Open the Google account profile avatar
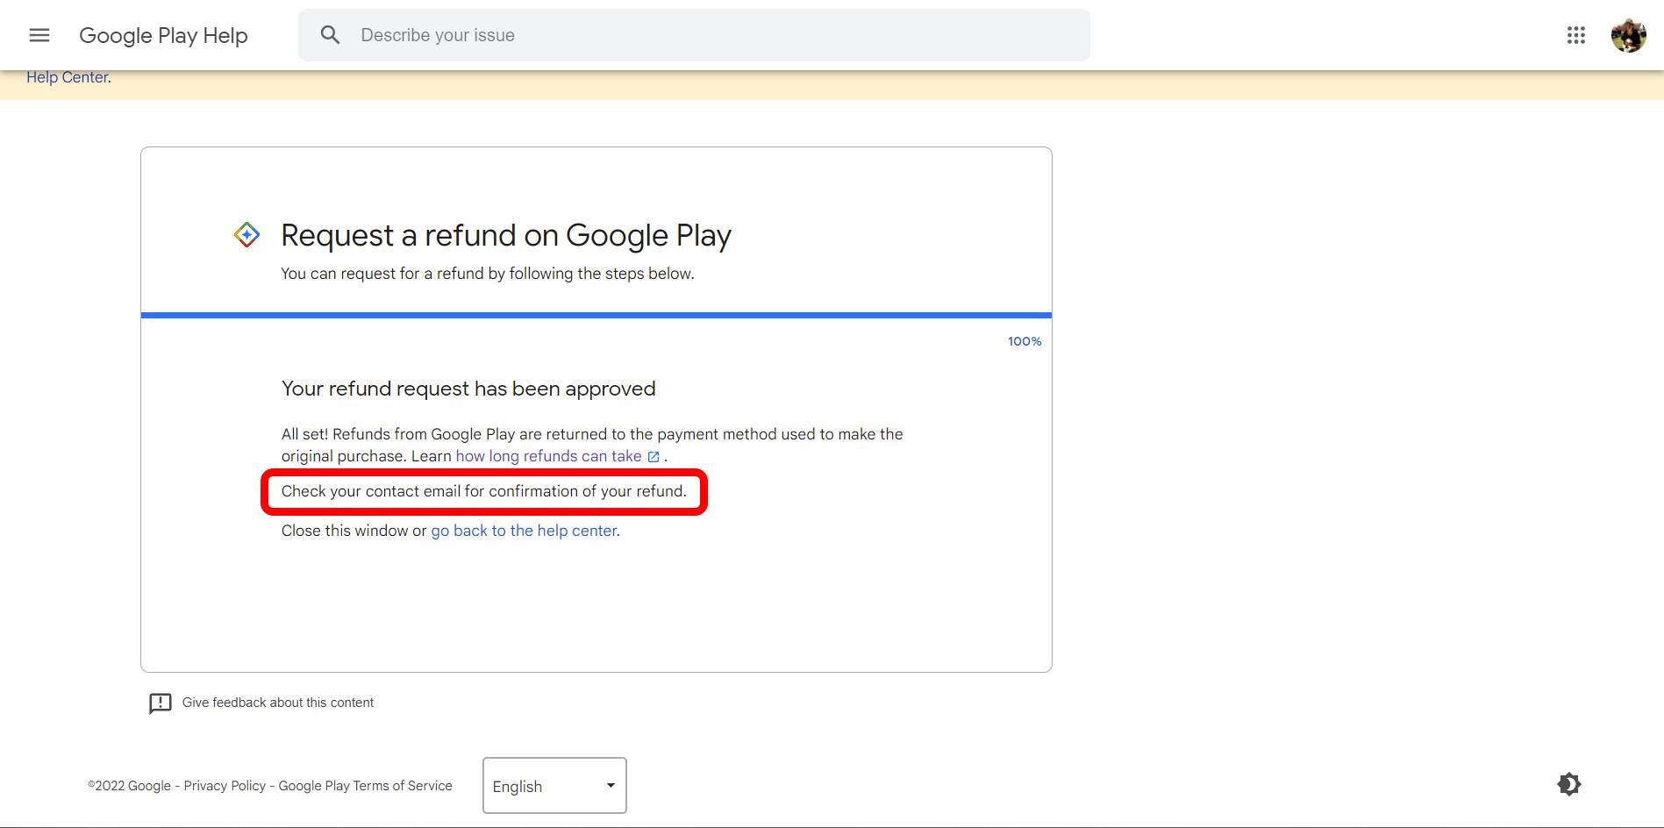Image resolution: width=1664 pixels, height=828 pixels. pos(1628,35)
